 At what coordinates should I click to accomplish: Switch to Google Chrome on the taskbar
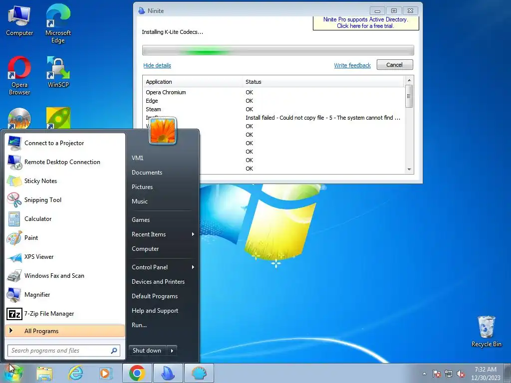[137, 373]
